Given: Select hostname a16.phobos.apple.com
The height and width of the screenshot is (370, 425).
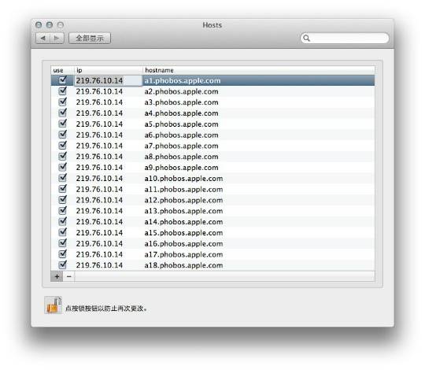Looking at the screenshot, I should click(x=183, y=244).
